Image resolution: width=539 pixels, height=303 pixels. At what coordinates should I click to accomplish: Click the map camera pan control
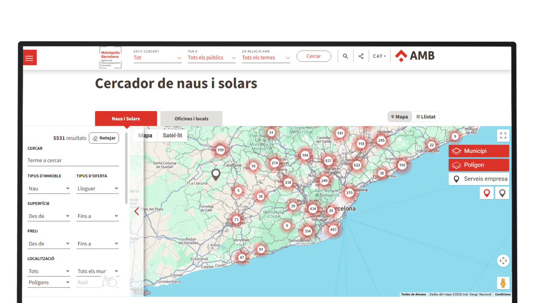coord(503,261)
